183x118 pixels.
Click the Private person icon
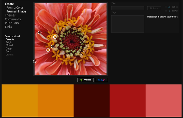click(x=170, y=11)
